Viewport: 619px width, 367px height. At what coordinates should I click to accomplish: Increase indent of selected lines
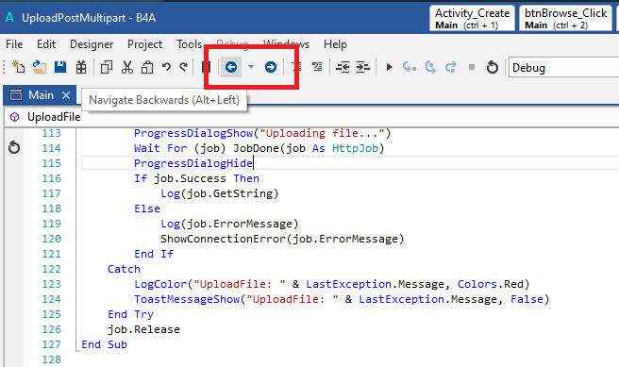point(362,67)
